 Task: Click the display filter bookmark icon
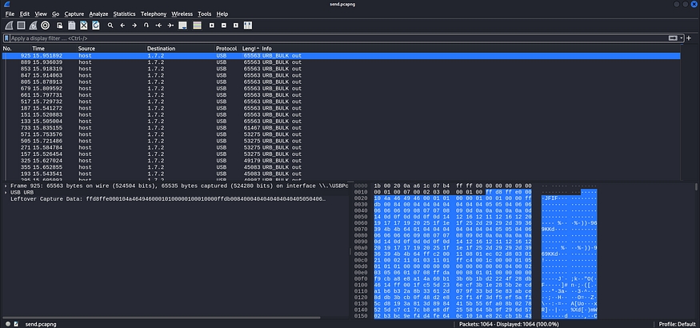click(6, 38)
